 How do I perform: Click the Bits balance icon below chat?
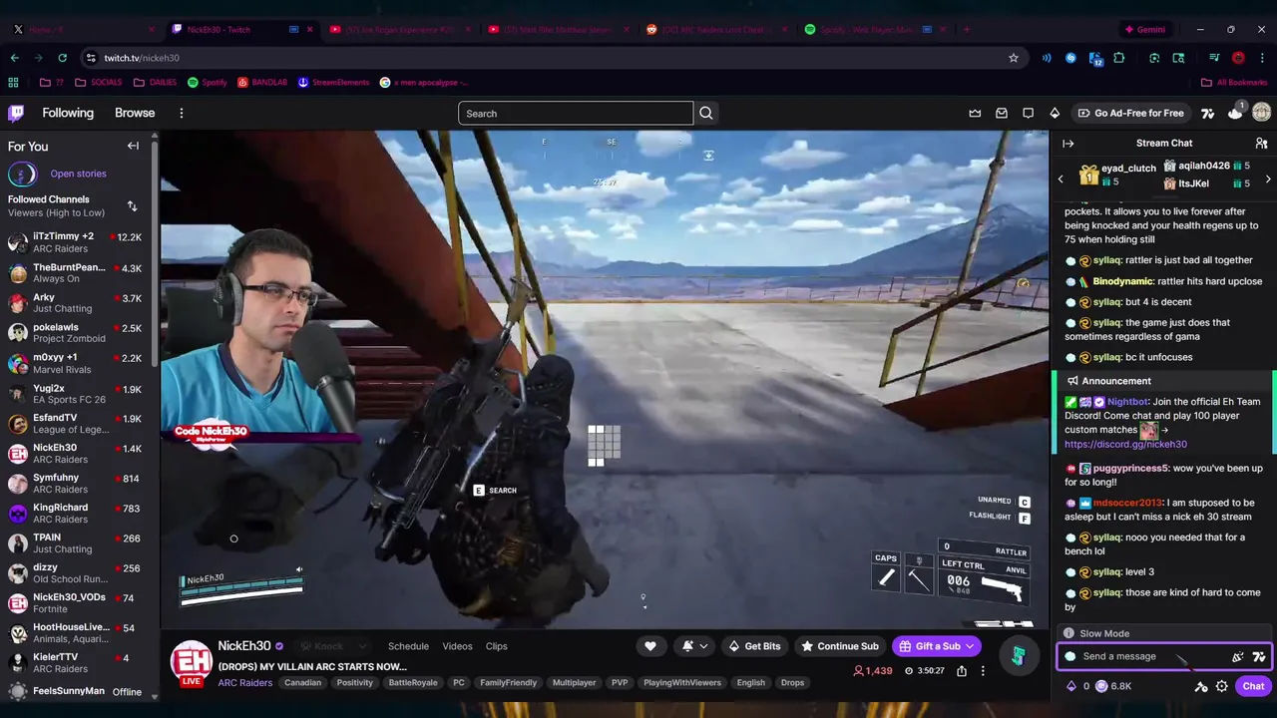(1071, 686)
